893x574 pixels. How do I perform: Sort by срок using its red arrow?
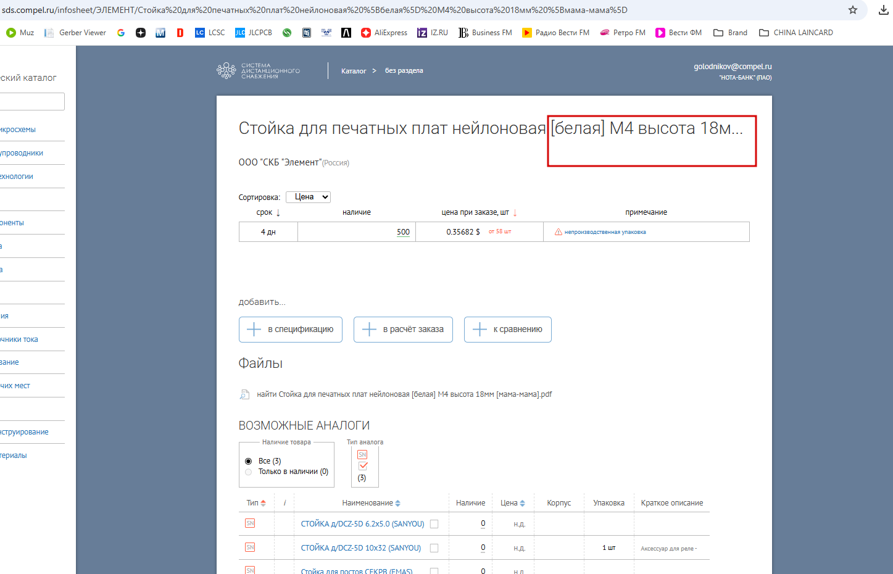coord(278,212)
